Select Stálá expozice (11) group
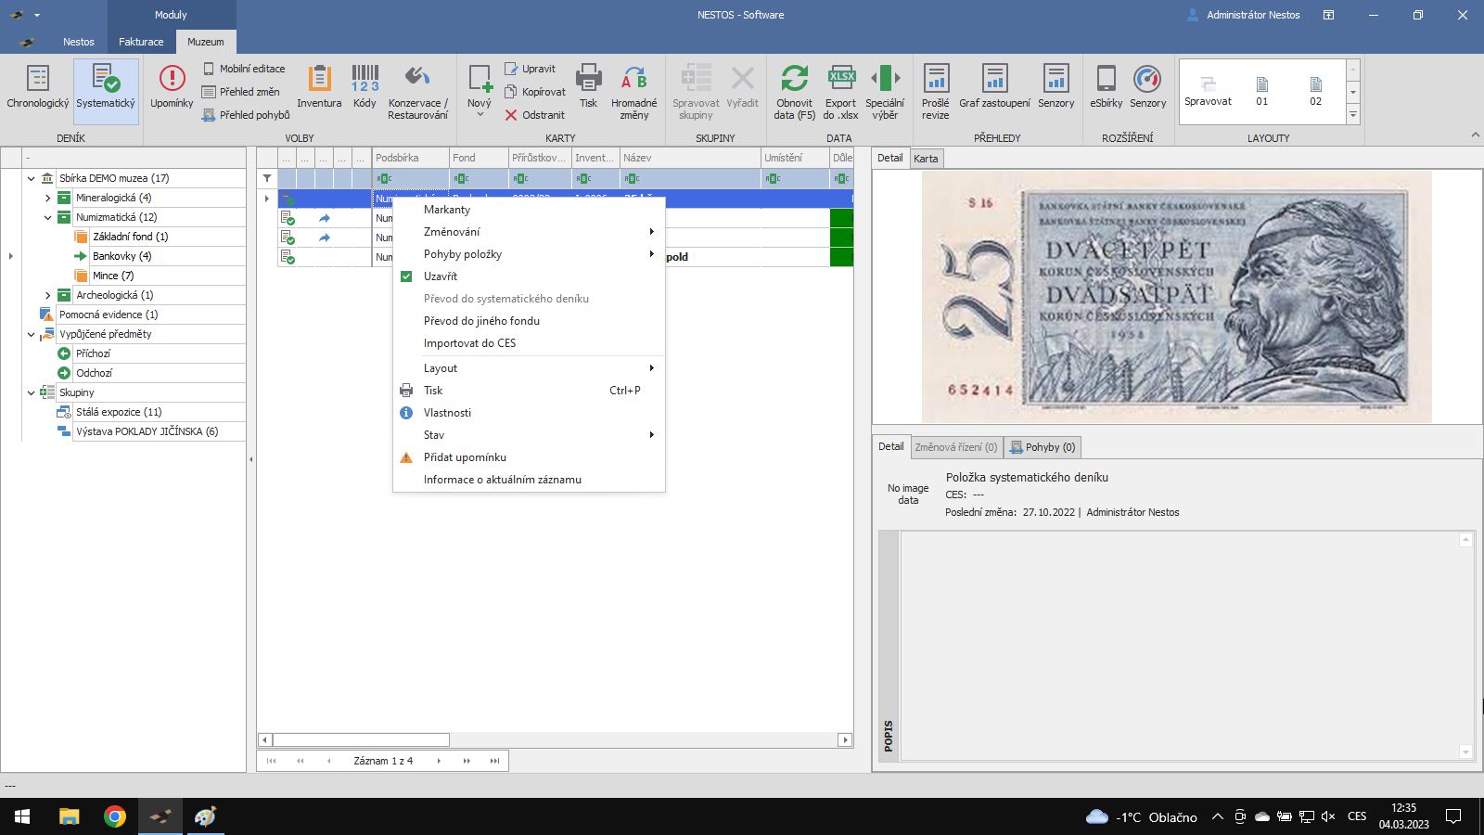Screen dimensions: 1484x835 coord(119,412)
